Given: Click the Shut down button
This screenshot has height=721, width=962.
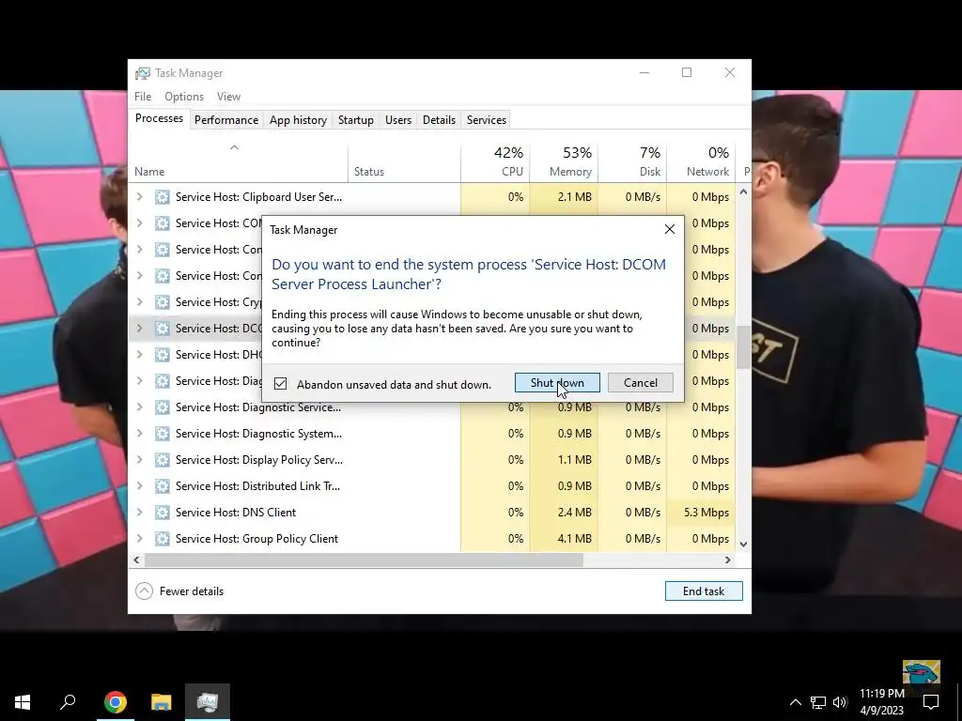Looking at the screenshot, I should 557,383.
